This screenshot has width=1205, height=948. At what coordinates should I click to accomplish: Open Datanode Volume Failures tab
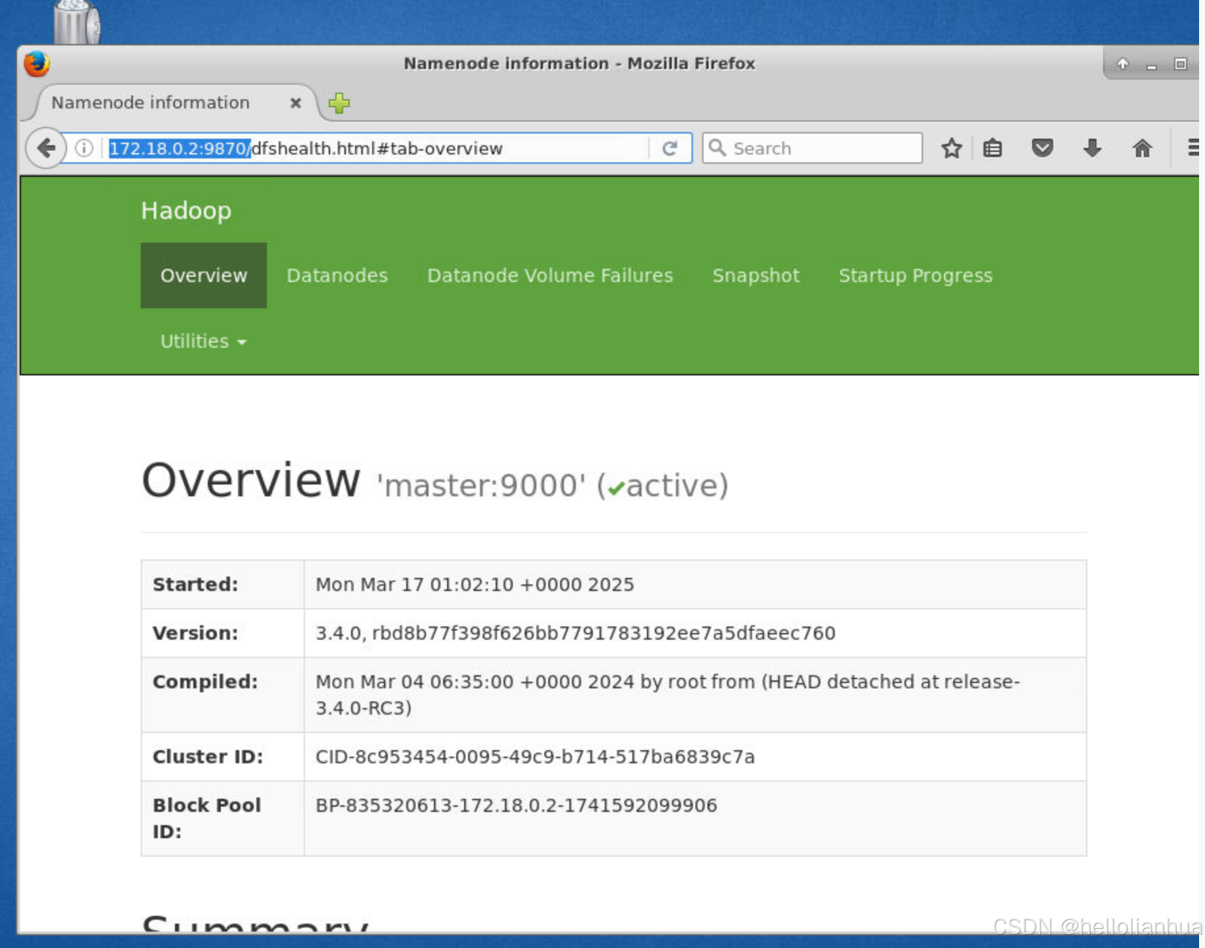click(x=550, y=275)
